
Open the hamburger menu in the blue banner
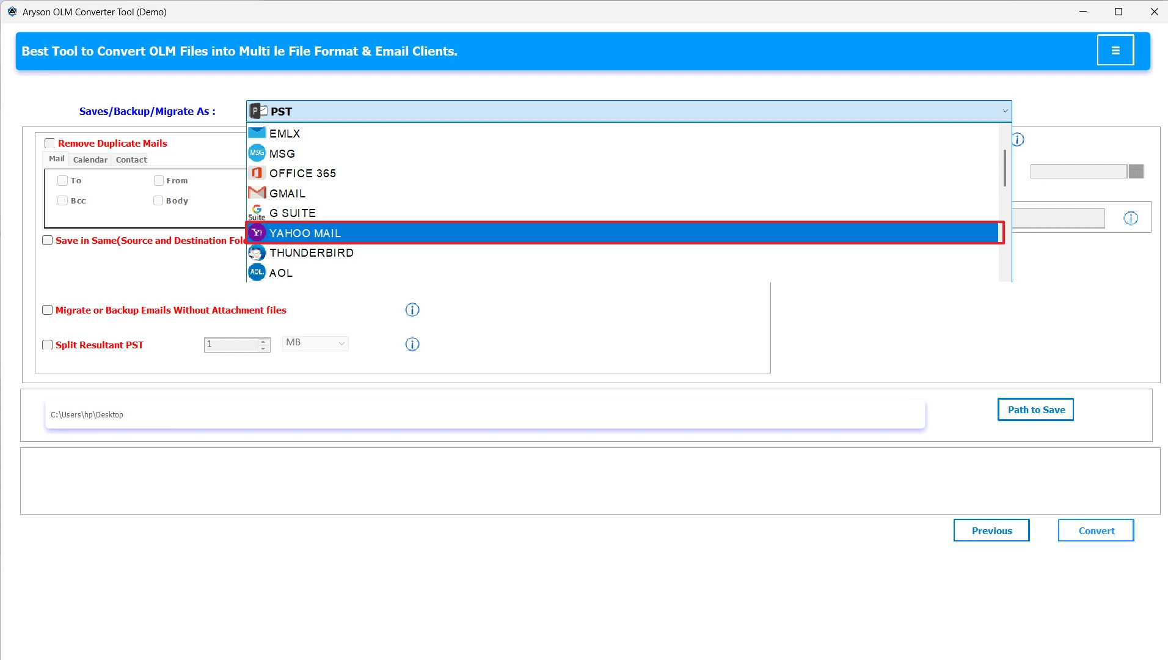pyautogui.click(x=1115, y=50)
